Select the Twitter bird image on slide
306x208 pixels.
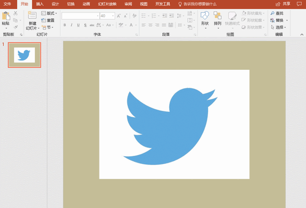coord(174,124)
